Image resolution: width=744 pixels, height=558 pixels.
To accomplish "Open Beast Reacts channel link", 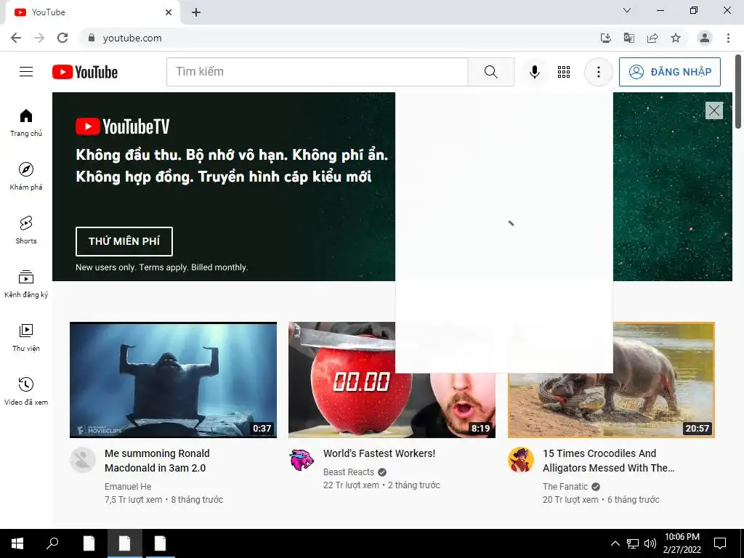I will [x=349, y=472].
